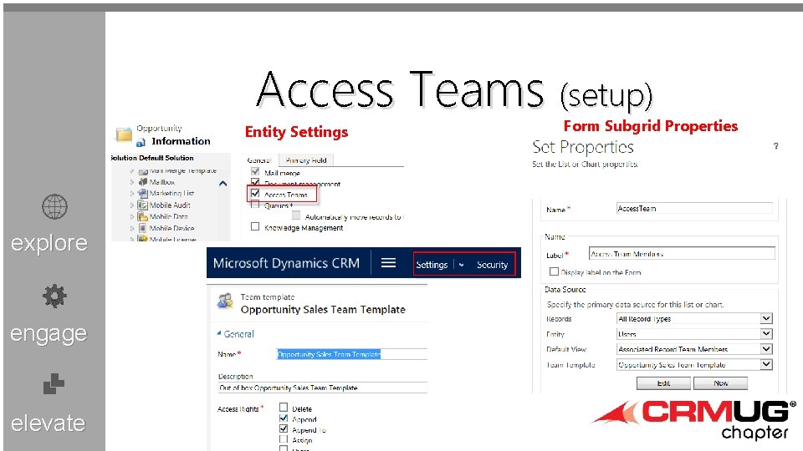The image size is (803, 451).
Task: Expand the Marketing List tree node
Action: (132, 194)
